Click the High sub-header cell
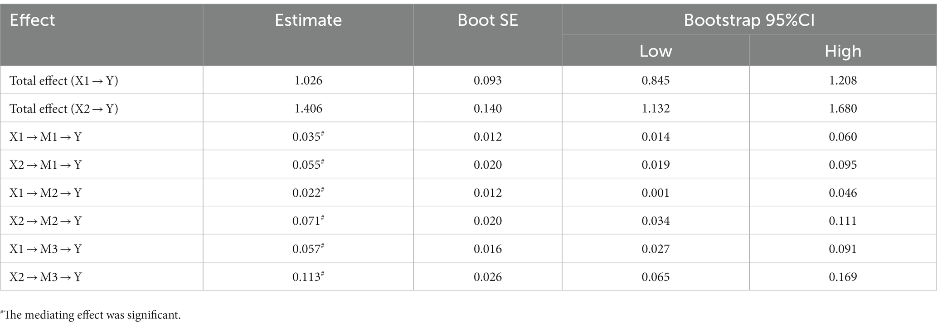 [843, 51]
